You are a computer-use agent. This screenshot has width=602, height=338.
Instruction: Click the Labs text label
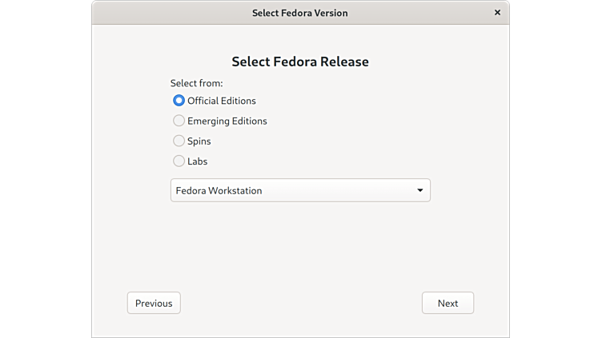pos(198,161)
